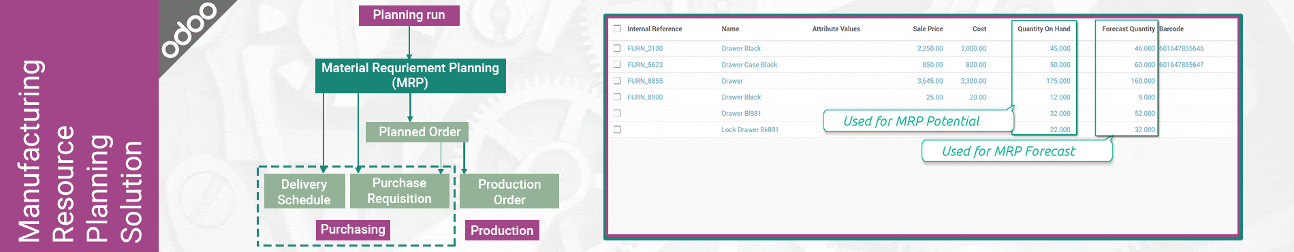Click cost value 20.00
The image size is (1294, 252).
[x=978, y=97]
